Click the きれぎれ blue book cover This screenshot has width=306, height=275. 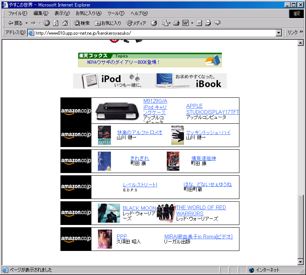pyautogui.click(x=104, y=161)
